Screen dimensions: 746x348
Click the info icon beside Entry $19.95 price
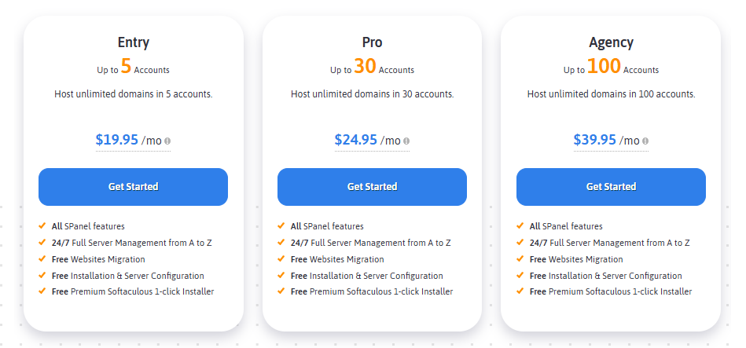168,141
